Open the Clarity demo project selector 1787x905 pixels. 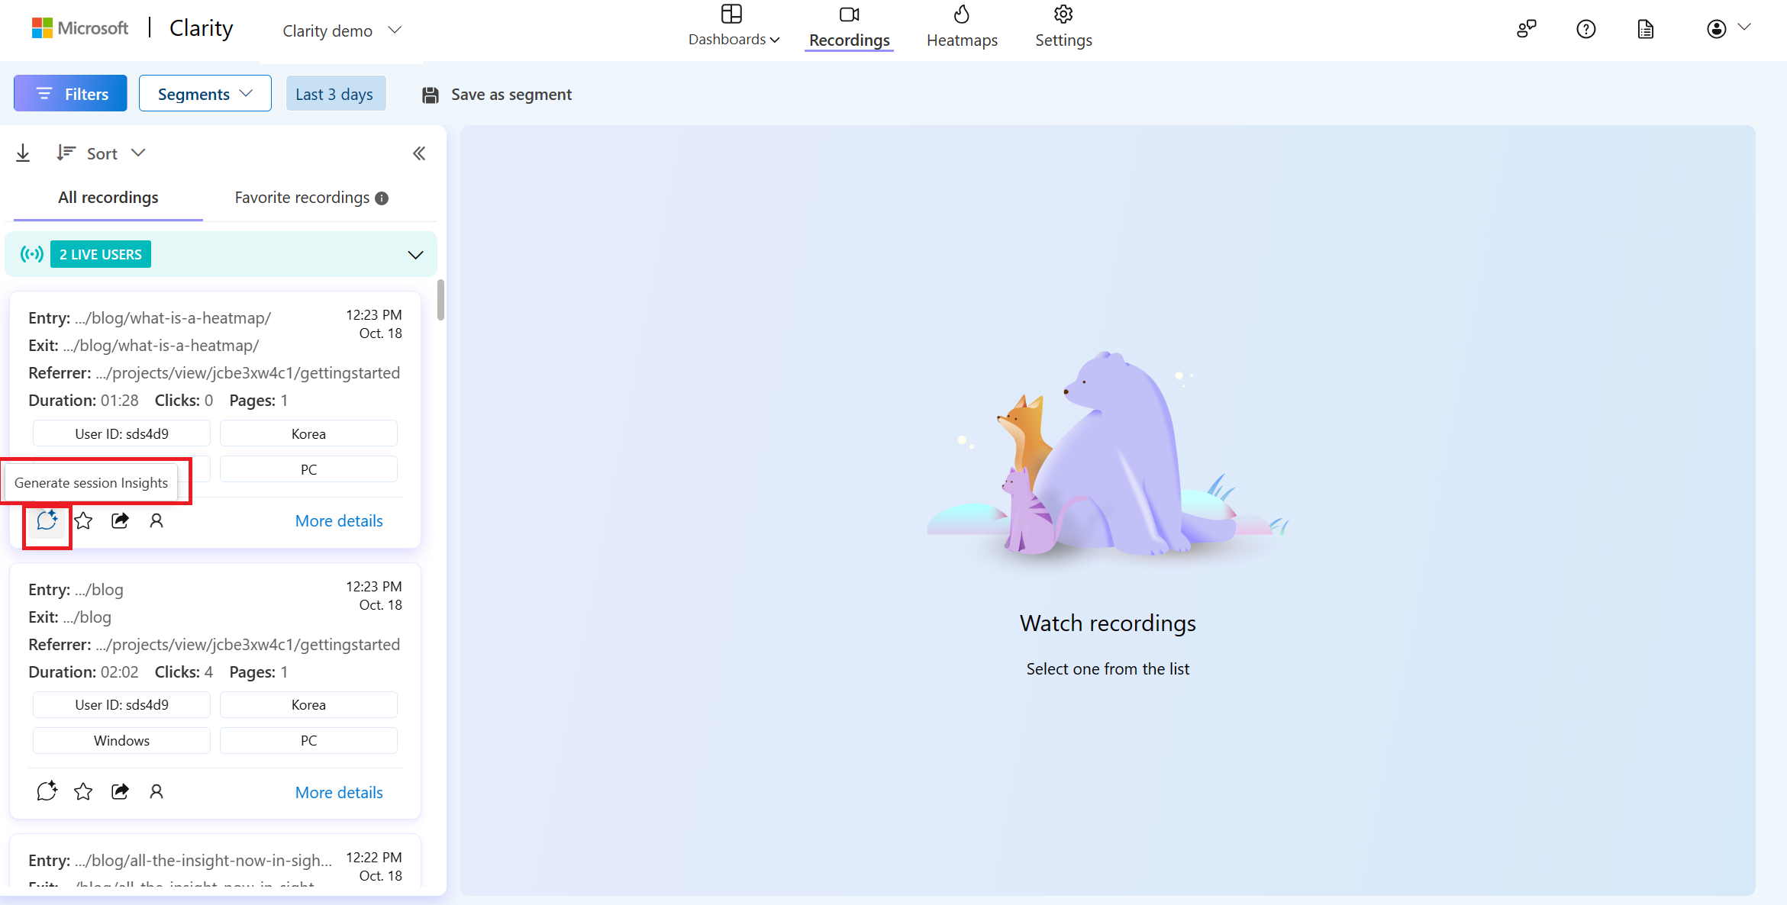[341, 31]
